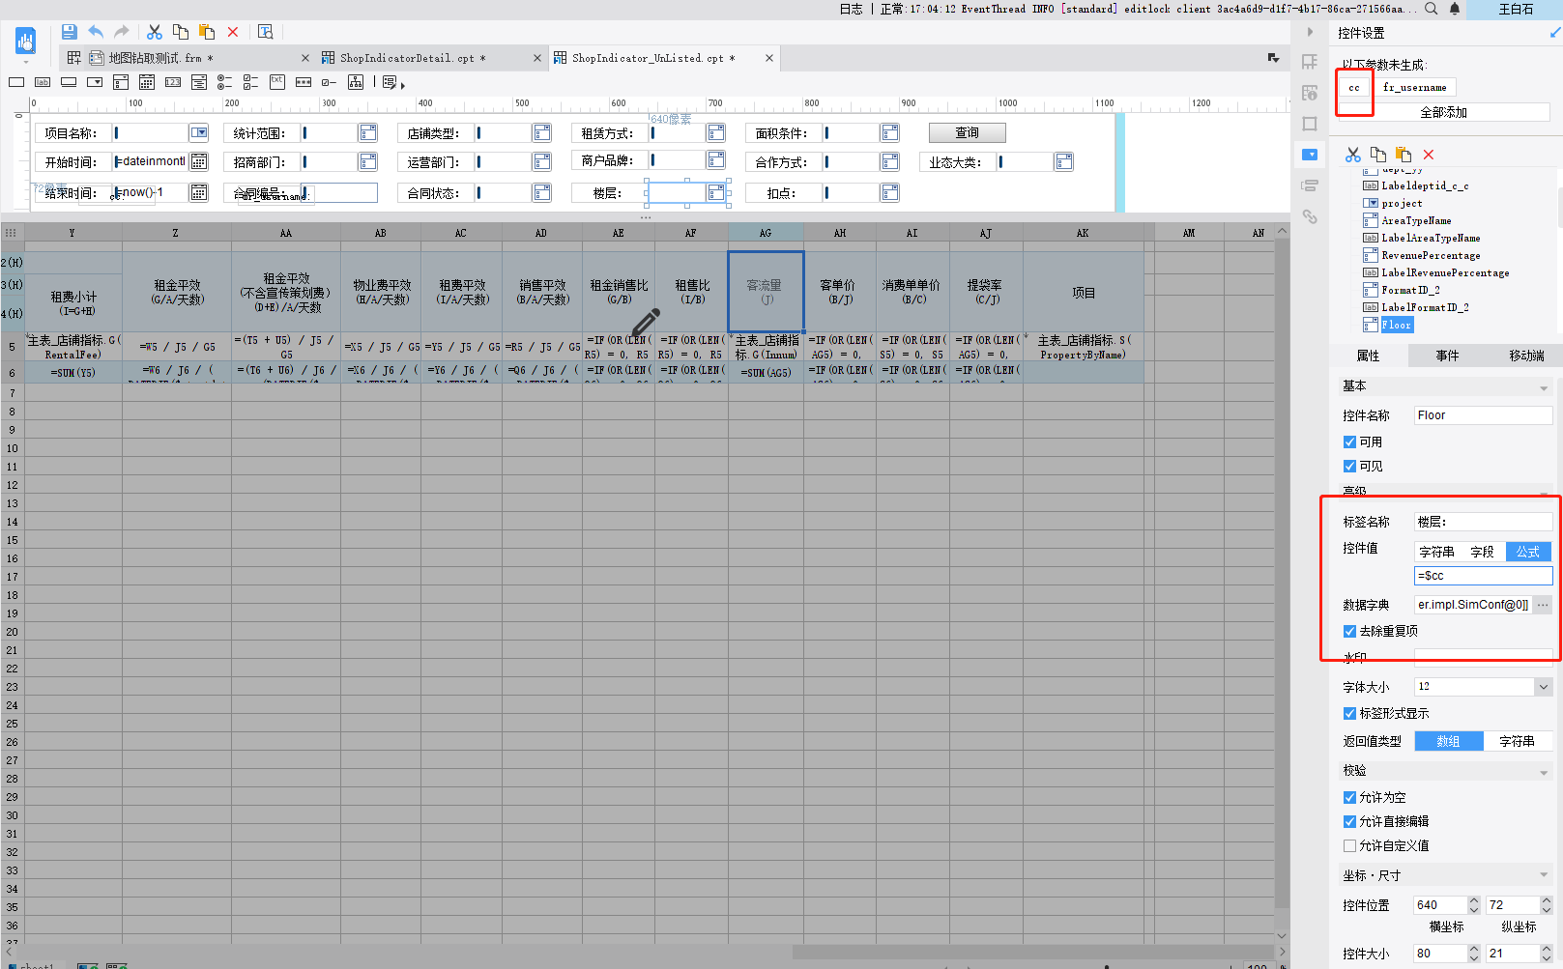Save the current template with the disk icon
This screenshot has height=969, width=1563.
pos(69,32)
